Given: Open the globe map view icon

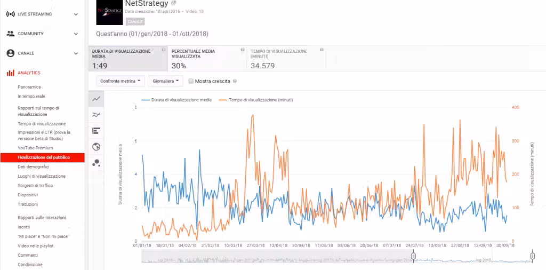Looking at the screenshot, I should tap(97, 147).
